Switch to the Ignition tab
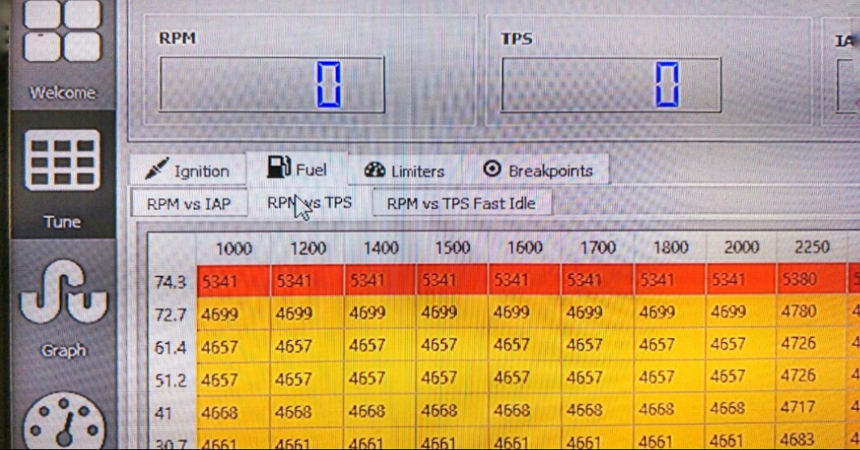Image resolution: width=860 pixels, height=450 pixels. (187, 170)
